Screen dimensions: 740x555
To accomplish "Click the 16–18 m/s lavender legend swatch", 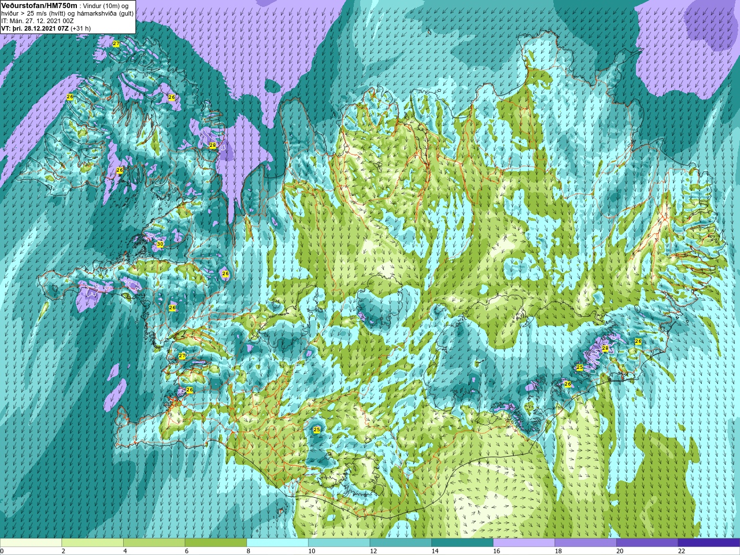I will (x=524, y=542).
